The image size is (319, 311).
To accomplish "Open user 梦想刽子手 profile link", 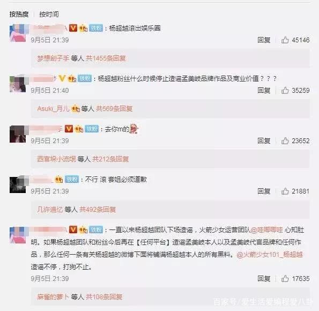I will [x=53, y=58].
